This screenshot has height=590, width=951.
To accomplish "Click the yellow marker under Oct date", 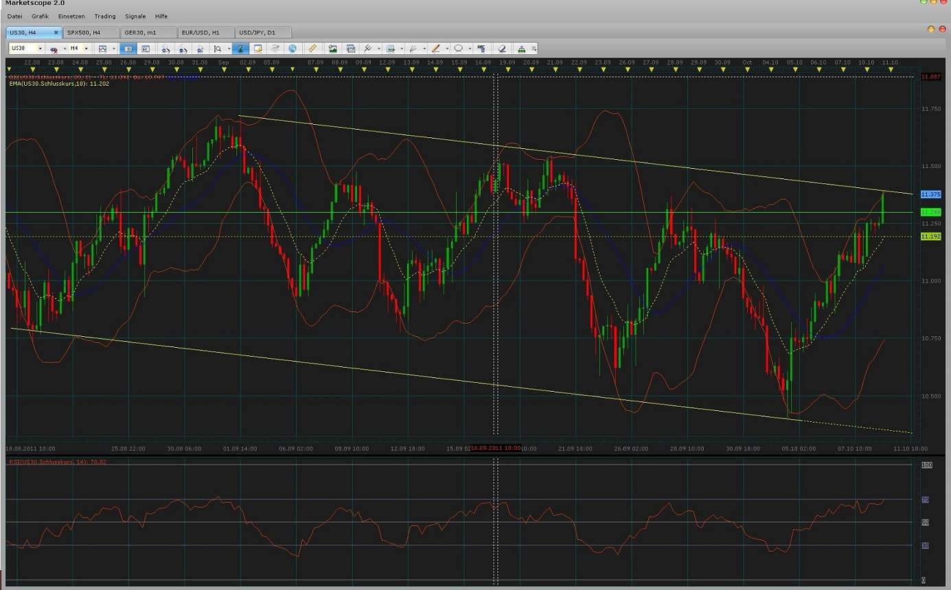I will [x=747, y=69].
